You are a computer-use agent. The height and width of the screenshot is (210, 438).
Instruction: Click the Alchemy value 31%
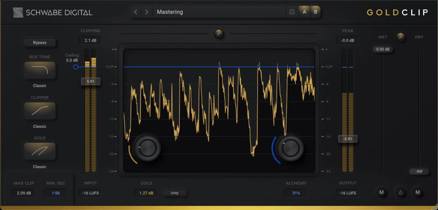(x=296, y=193)
